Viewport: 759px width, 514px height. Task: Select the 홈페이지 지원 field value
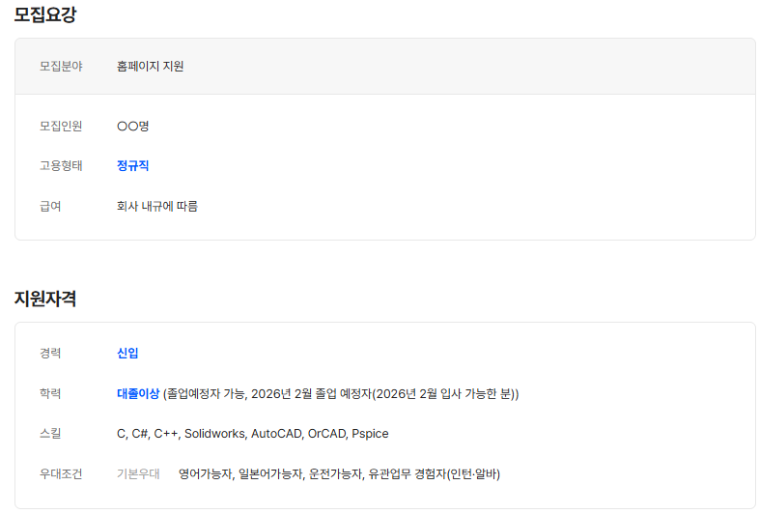tap(150, 67)
